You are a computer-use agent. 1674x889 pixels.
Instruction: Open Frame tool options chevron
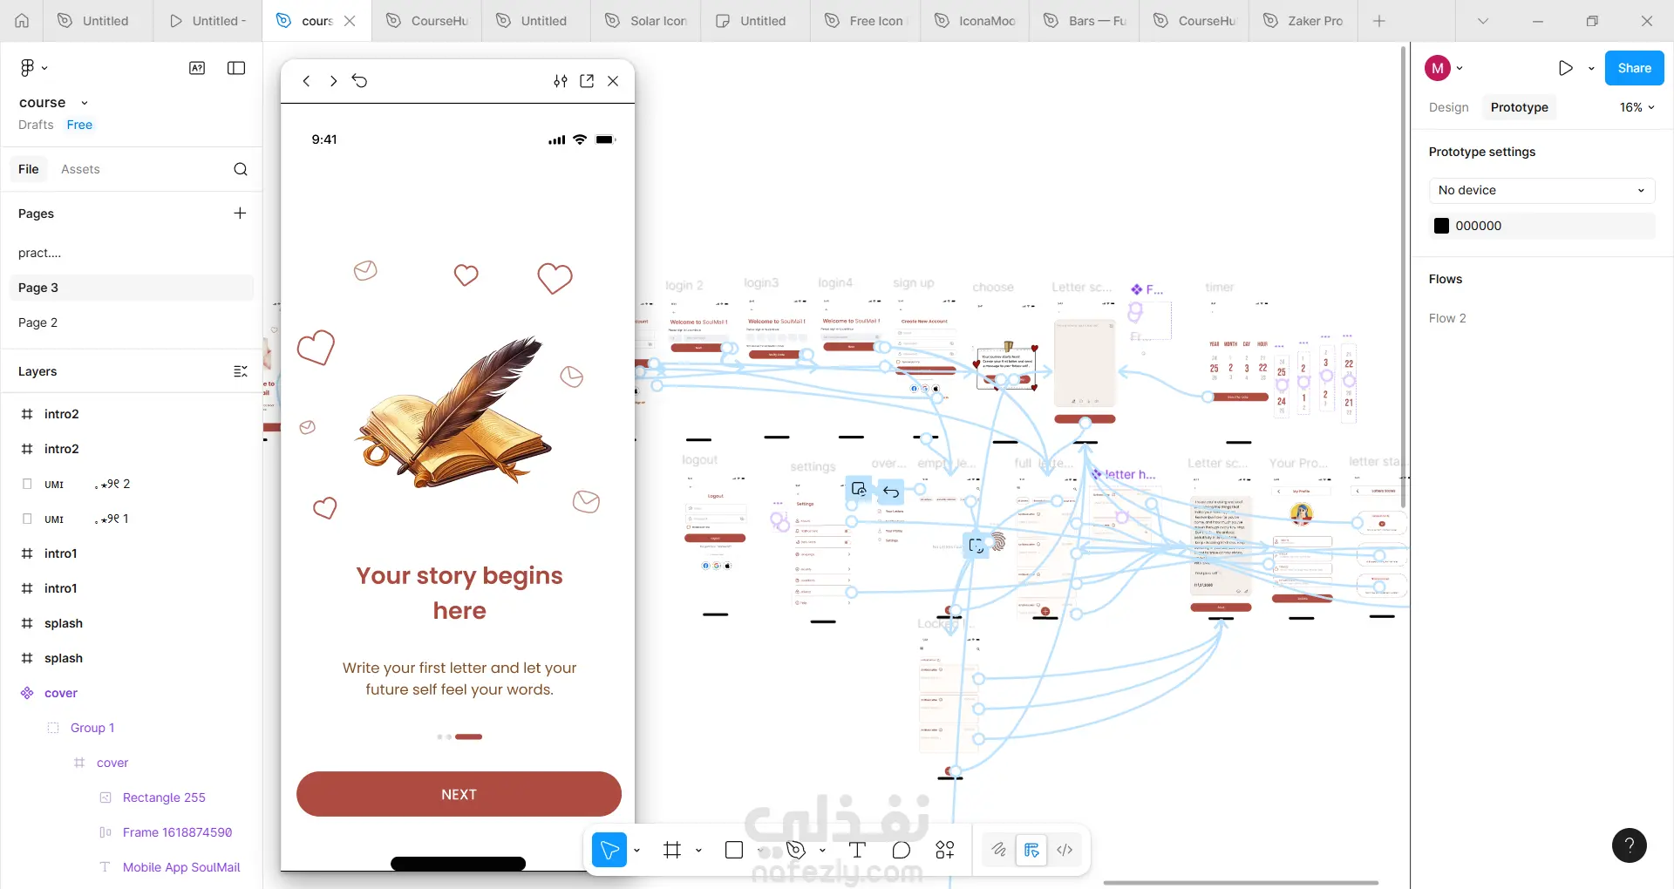(x=698, y=850)
